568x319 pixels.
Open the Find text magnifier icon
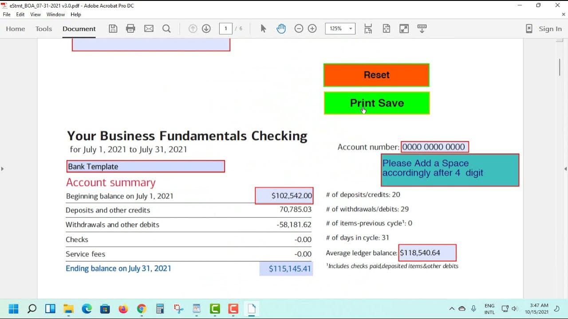click(166, 29)
